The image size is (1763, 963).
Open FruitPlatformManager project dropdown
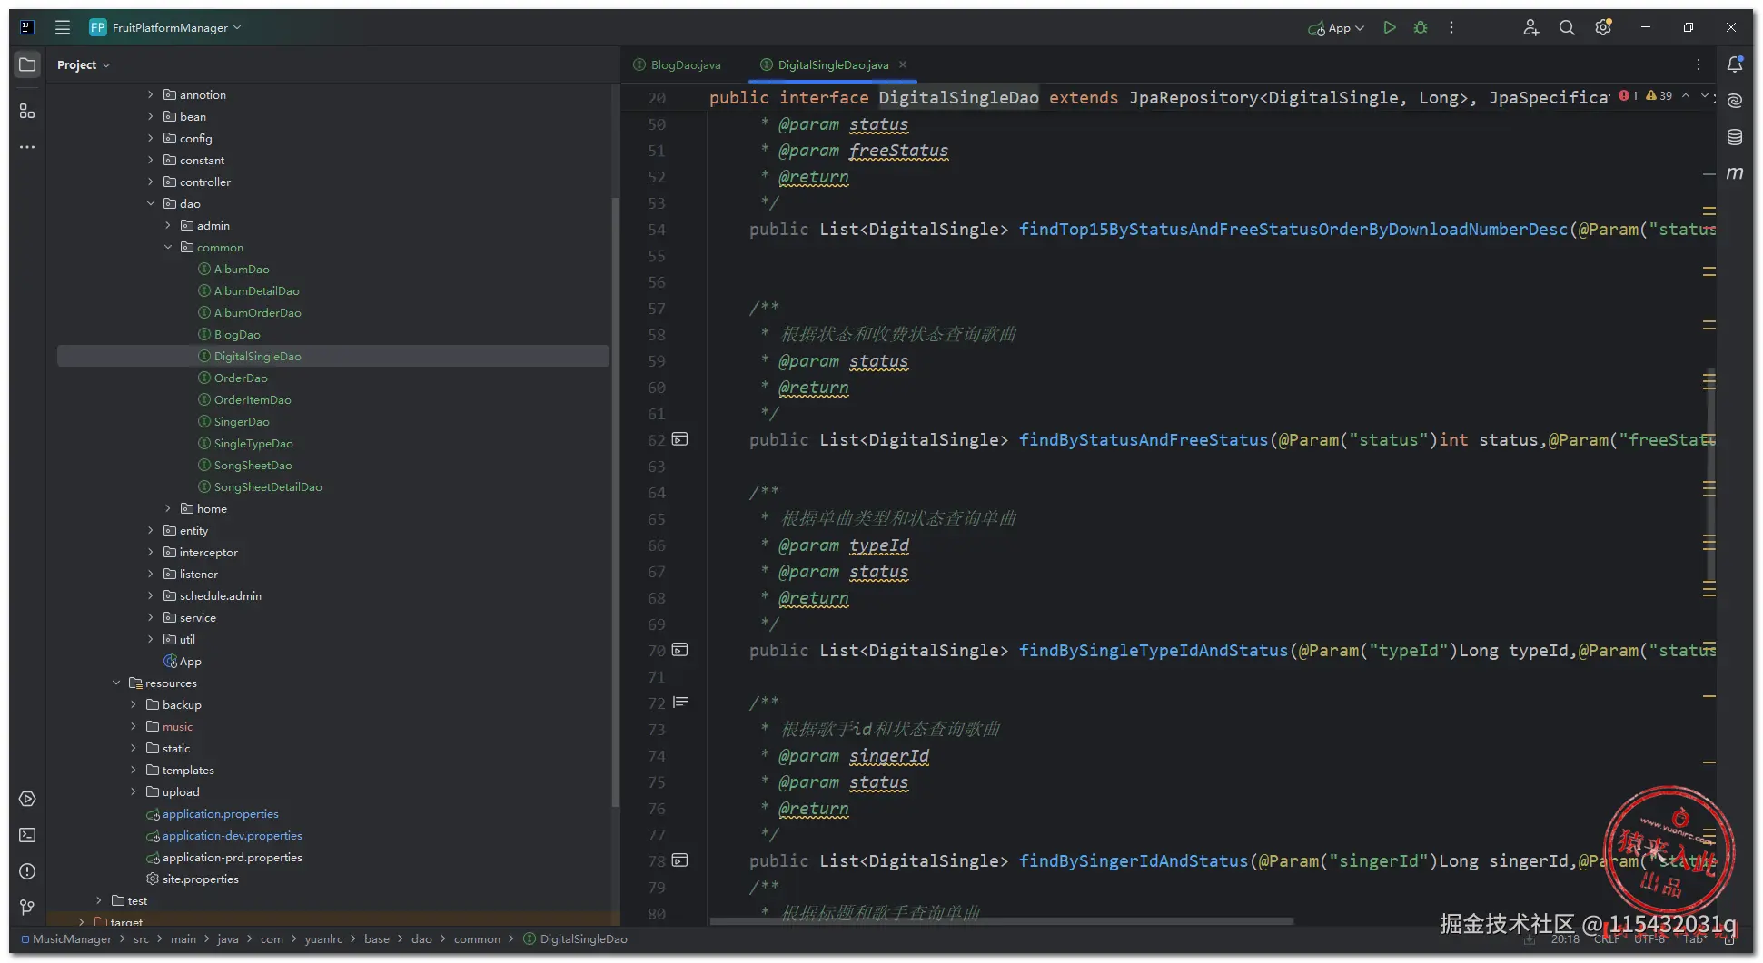[166, 27]
